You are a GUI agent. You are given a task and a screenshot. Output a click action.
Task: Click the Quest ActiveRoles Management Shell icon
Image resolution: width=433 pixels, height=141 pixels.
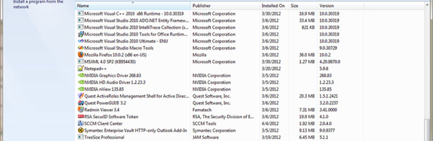81,96
